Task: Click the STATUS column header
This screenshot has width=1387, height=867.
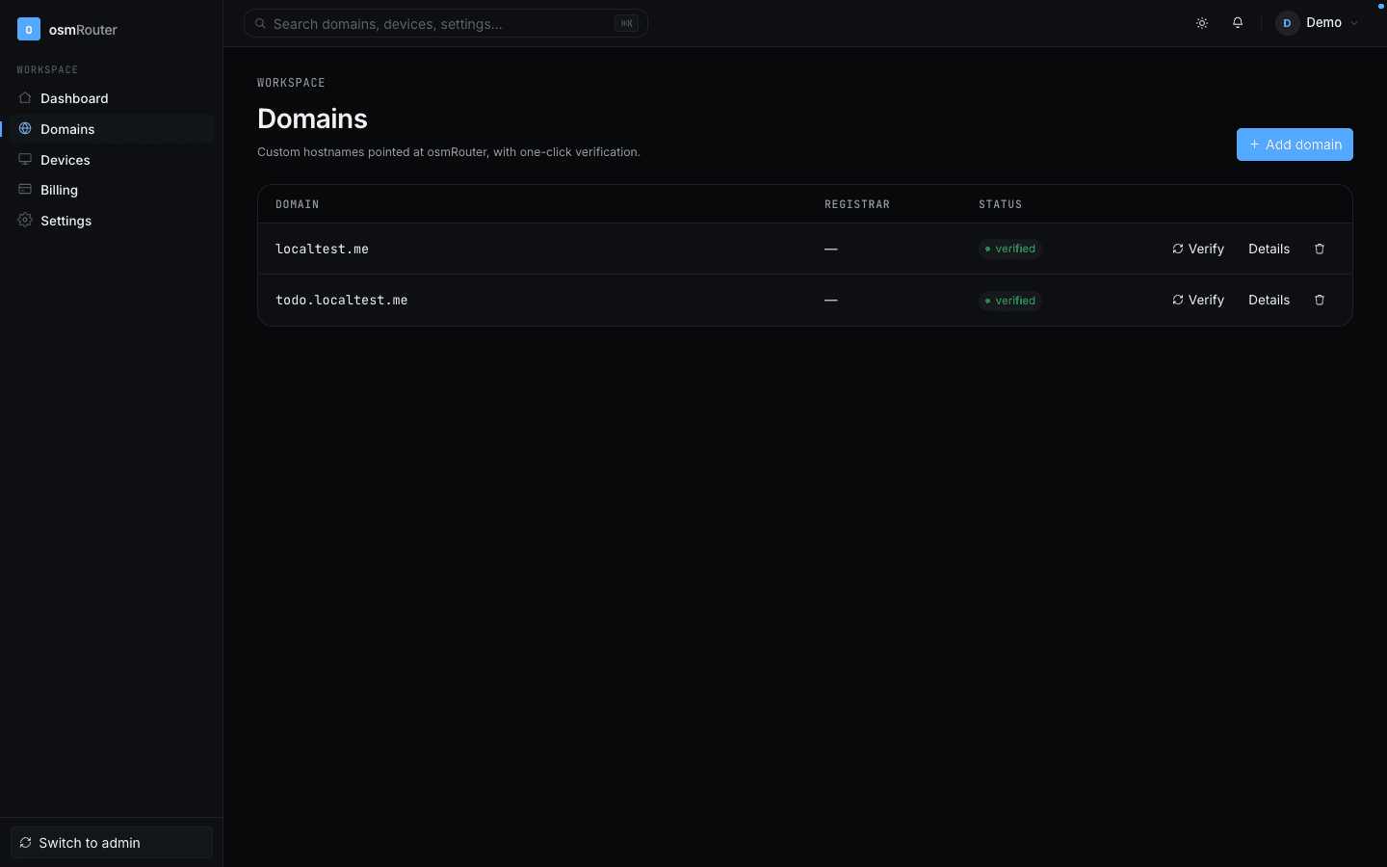Action: [1001, 204]
